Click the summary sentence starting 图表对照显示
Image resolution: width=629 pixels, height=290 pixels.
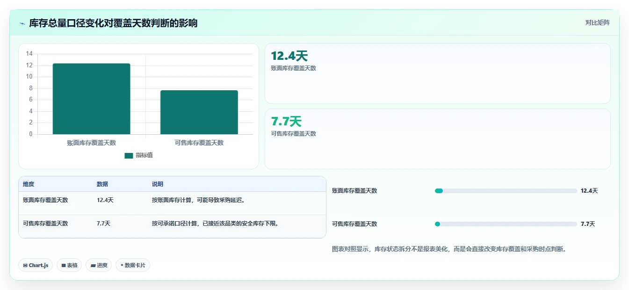(450, 249)
